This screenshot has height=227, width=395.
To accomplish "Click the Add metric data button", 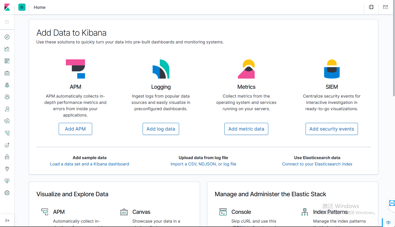I will click(246, 129).
